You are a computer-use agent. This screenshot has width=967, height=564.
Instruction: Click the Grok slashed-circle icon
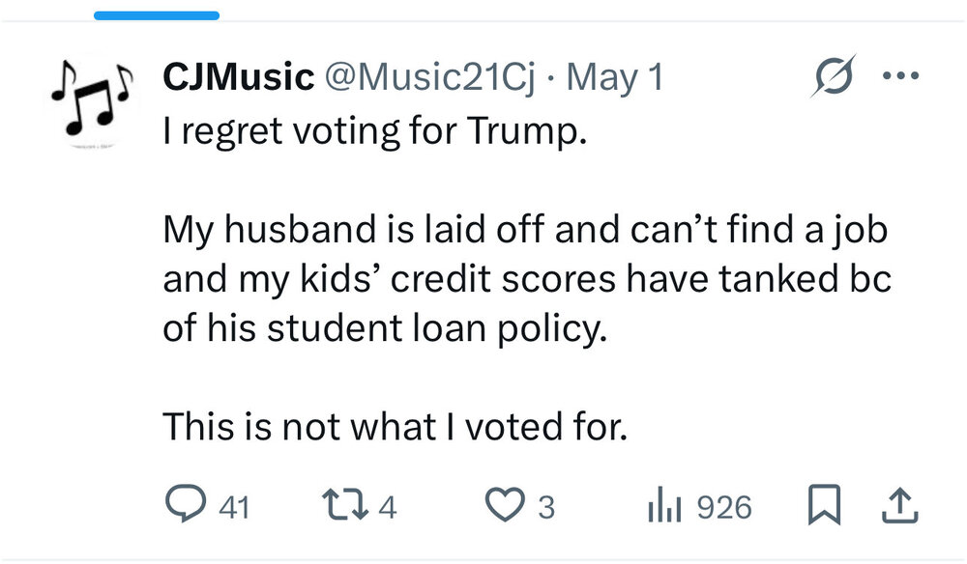coord(833,76)
